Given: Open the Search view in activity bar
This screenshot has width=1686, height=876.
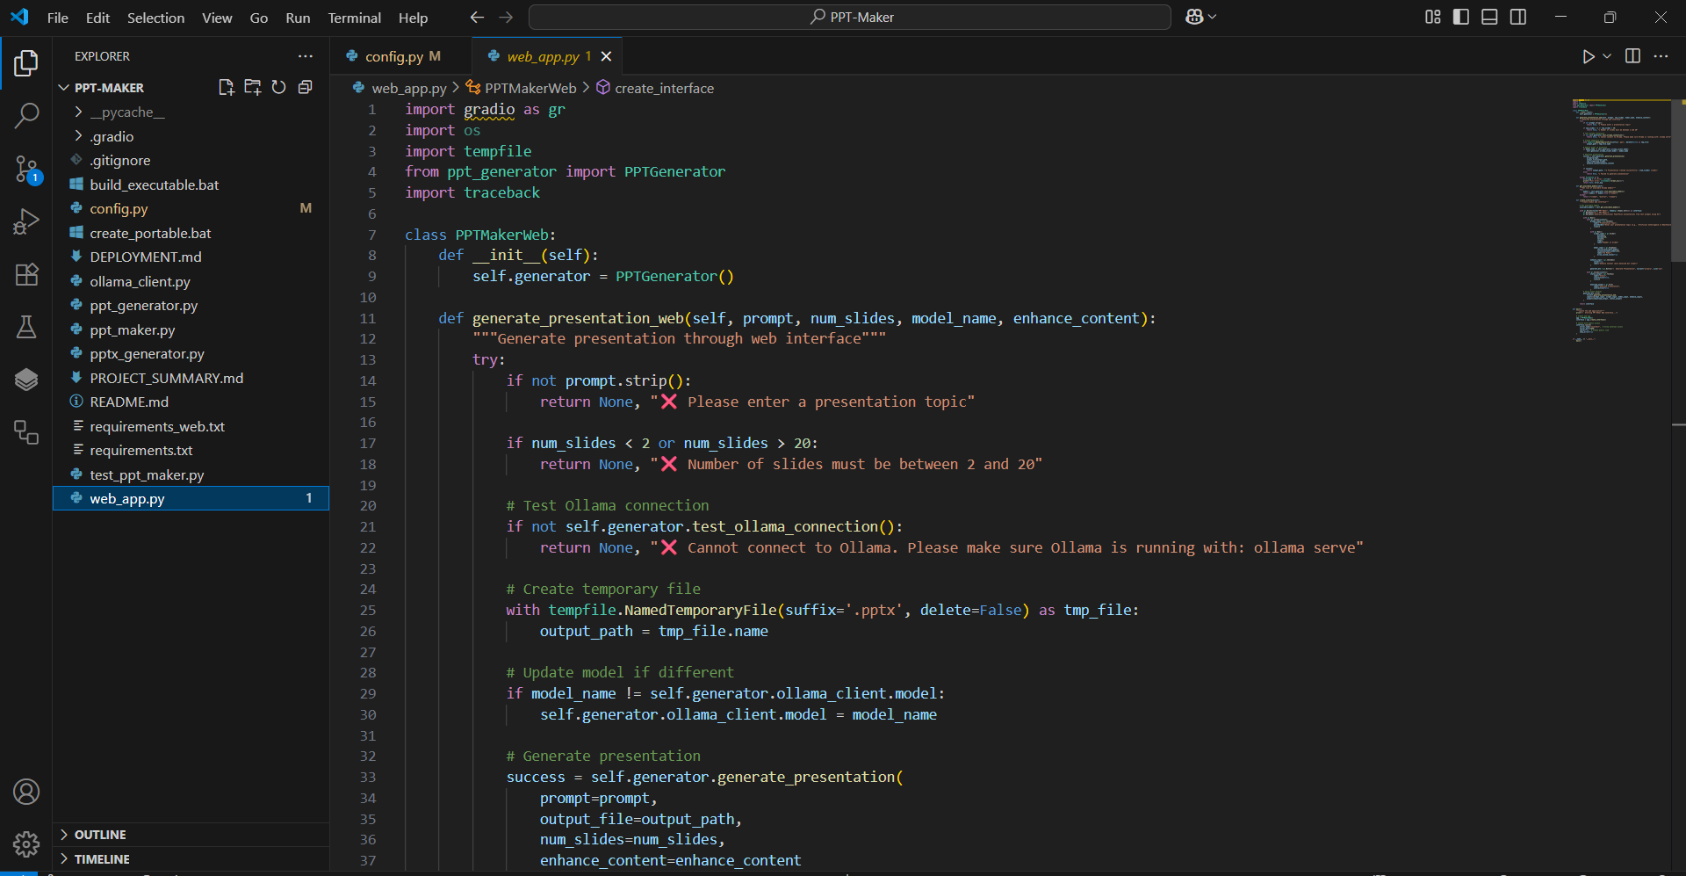Looking at the screenshot, I should point(26,115).
